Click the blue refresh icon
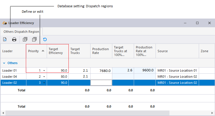 pos(45,39)
